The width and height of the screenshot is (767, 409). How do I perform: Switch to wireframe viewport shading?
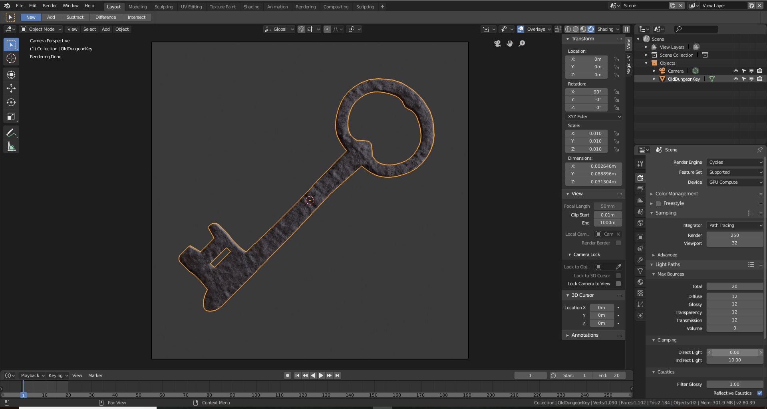tap(568, 29)
